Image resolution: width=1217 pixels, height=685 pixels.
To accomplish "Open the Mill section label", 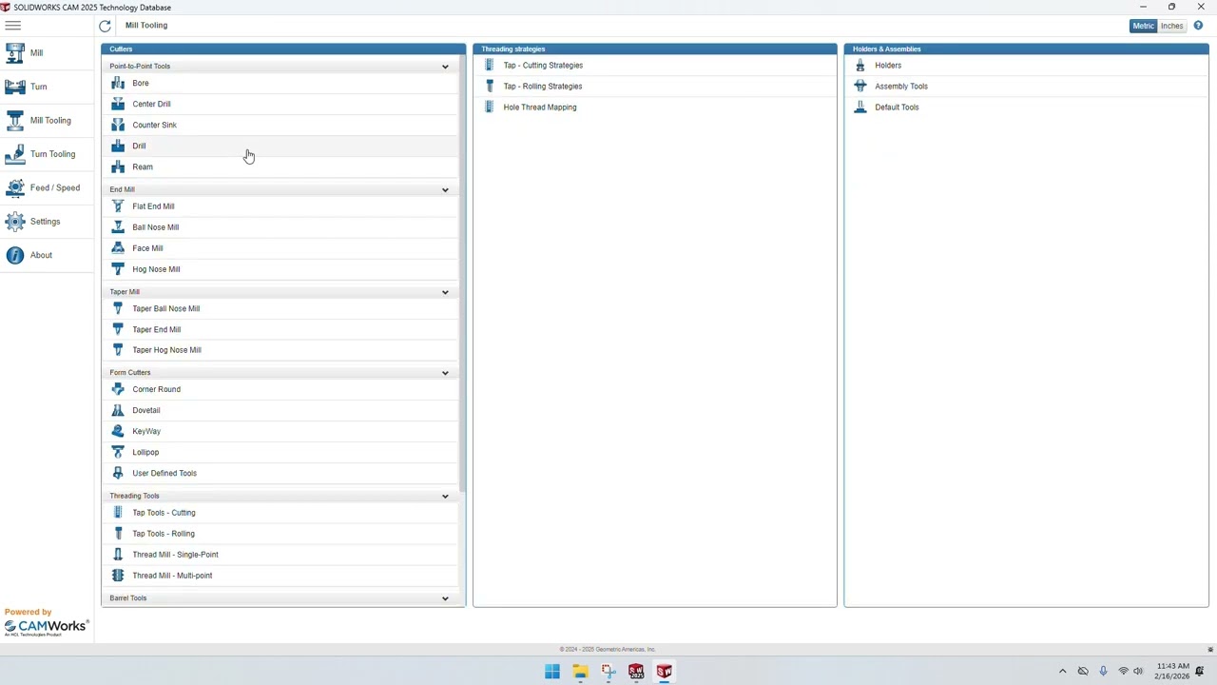I will pyautogui.click(x=36, y=53).
